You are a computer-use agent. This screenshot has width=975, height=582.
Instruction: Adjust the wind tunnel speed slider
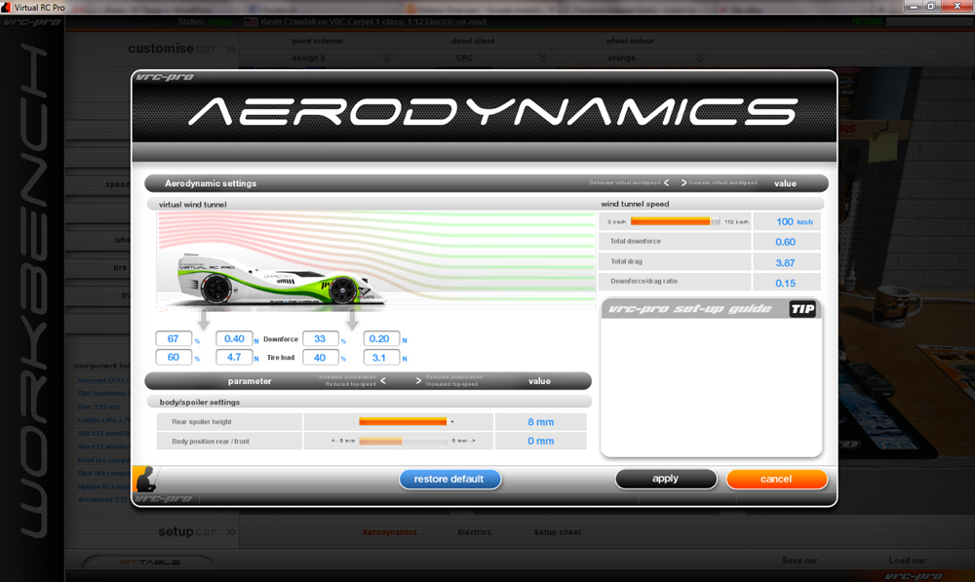(x=676, y=221)
